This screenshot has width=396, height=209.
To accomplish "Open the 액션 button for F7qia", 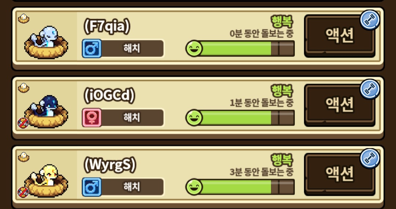I will pyautogui.click(x=340, y=35).
